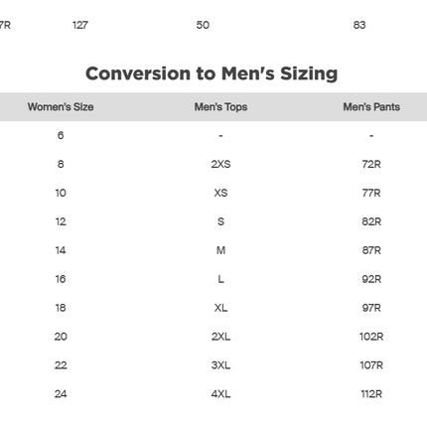Select the 77R pants value
Image resolution: width=427 pixels, height=427 pixels.
click(371, 193)
